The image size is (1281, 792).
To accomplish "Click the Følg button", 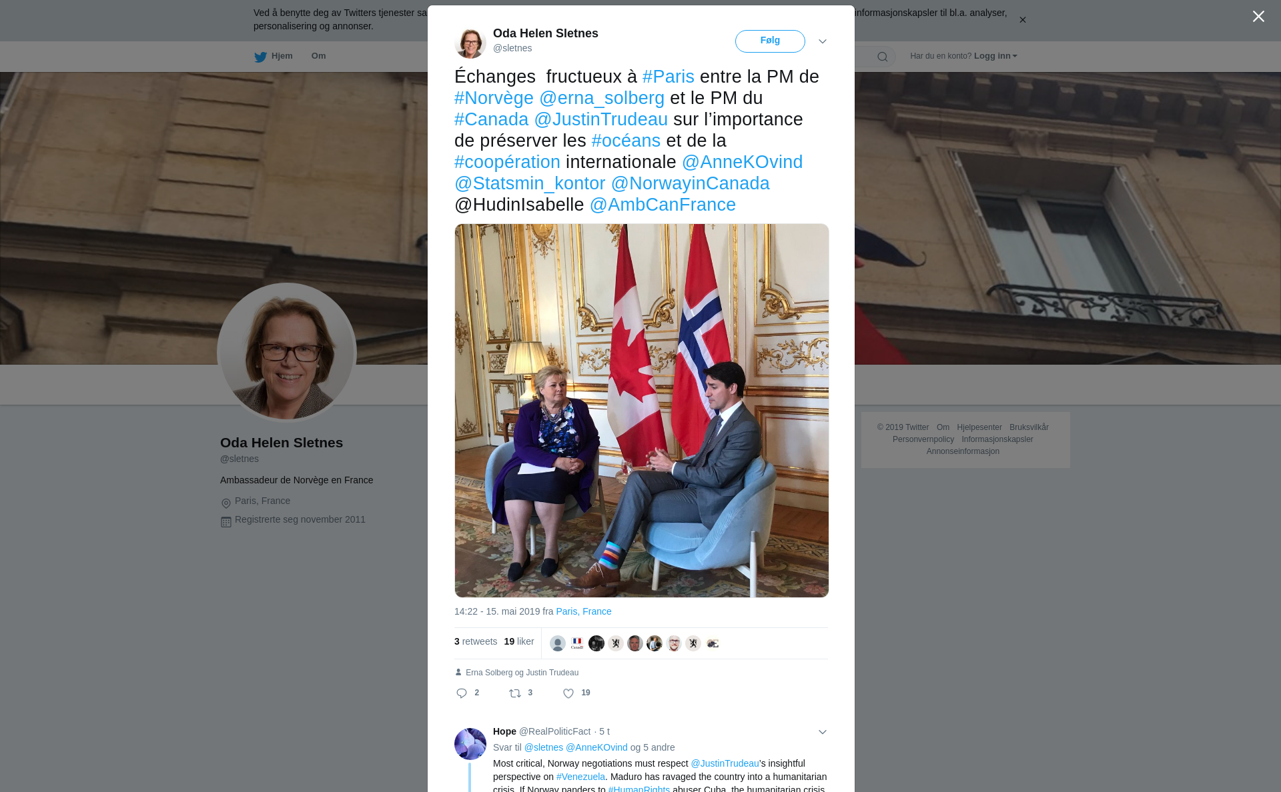I will 770,41.
